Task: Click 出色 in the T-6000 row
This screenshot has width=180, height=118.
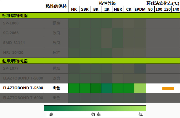Action: (x=56, y=98)
